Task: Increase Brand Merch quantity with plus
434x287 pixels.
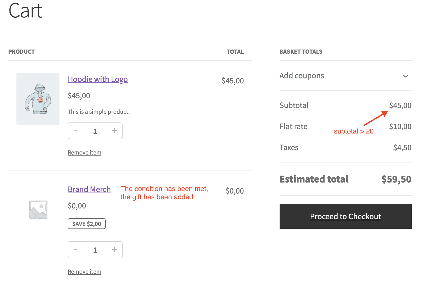Action: click(115, 250)
